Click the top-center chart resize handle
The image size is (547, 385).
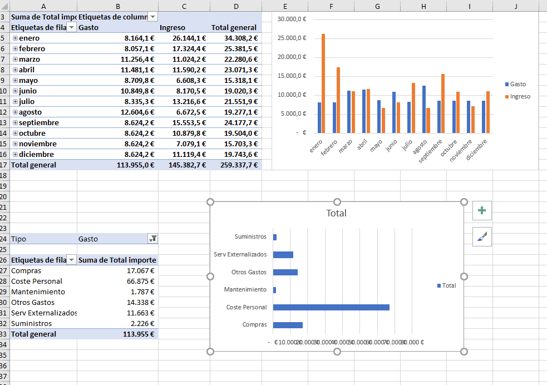[337, 202]
